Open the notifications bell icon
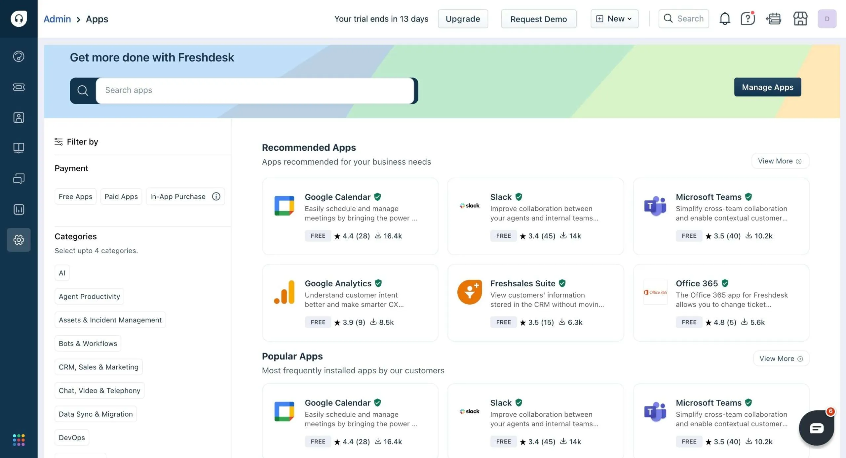The width and height of the screenshot is (846, 458). (725, 19)
